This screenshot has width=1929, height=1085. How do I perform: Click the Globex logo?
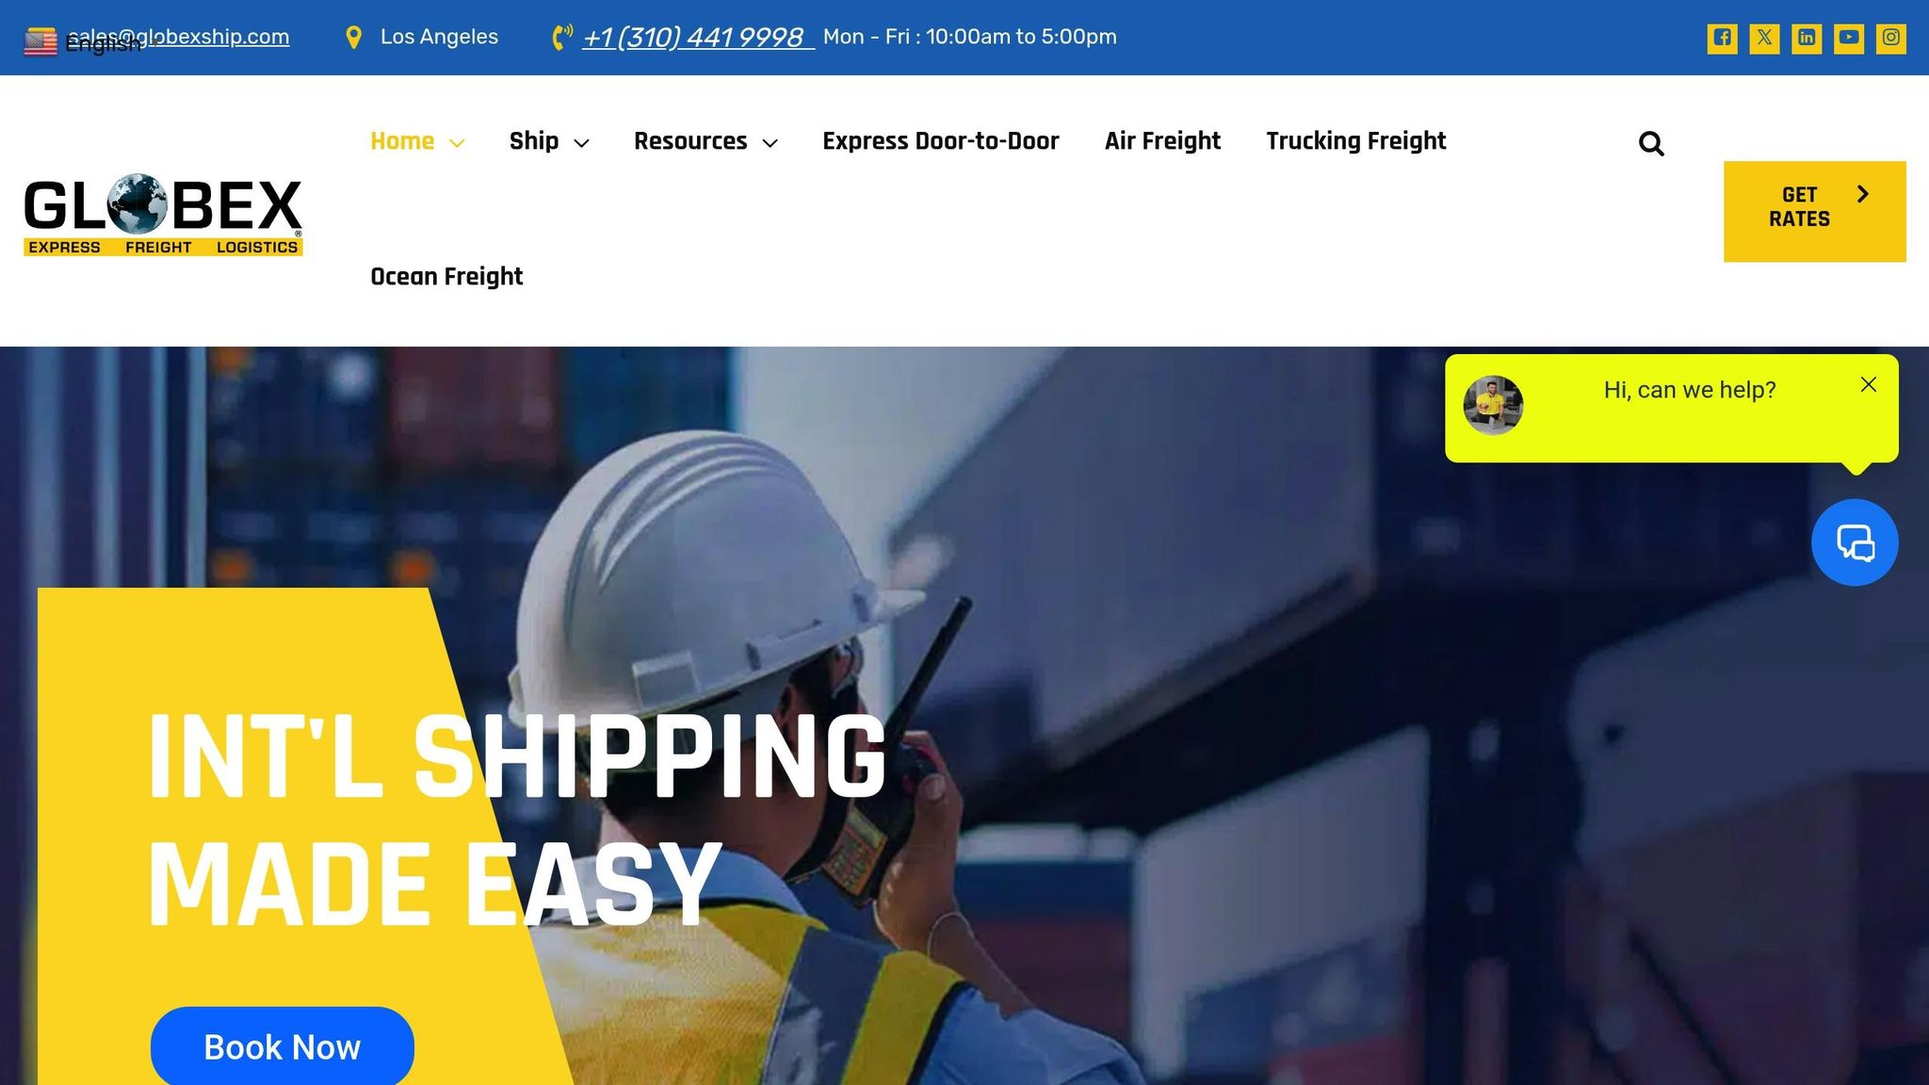[163, 214]
